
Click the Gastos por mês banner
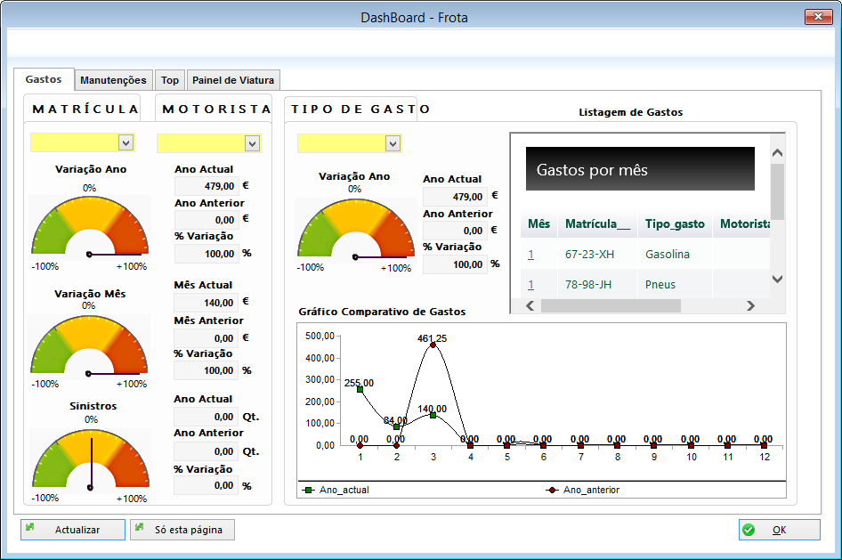pos(640,169)
